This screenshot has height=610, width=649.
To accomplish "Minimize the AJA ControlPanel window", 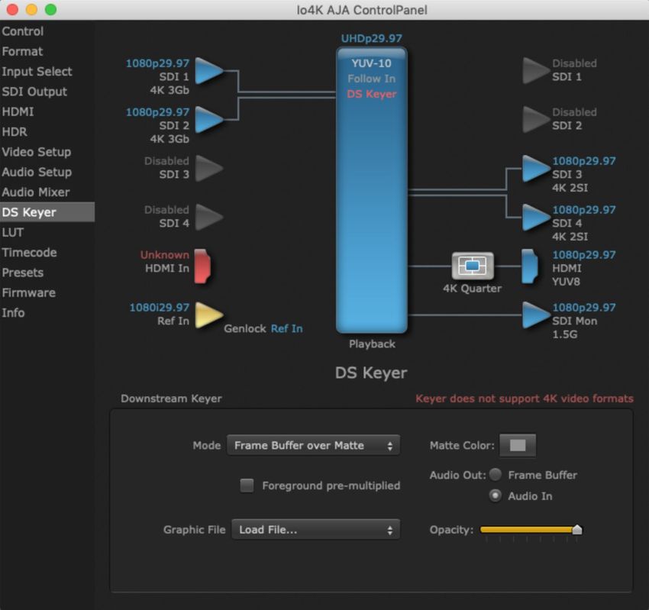I will (x=31, y=9).
